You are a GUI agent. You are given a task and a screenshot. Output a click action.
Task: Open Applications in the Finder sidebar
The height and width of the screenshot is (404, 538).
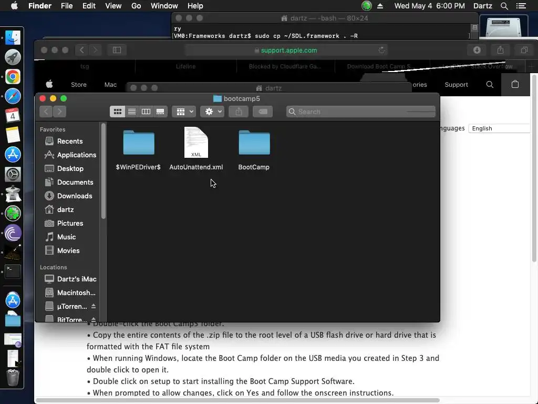click(70, 155)
